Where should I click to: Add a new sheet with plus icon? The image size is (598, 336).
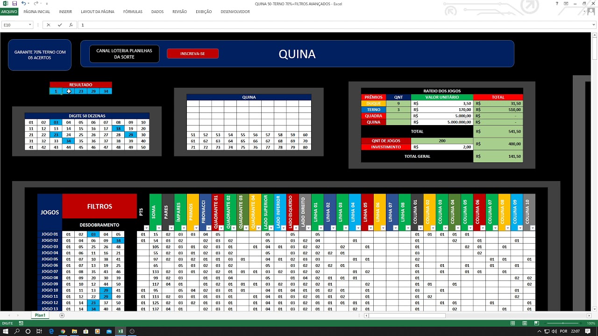coord(62,315)
